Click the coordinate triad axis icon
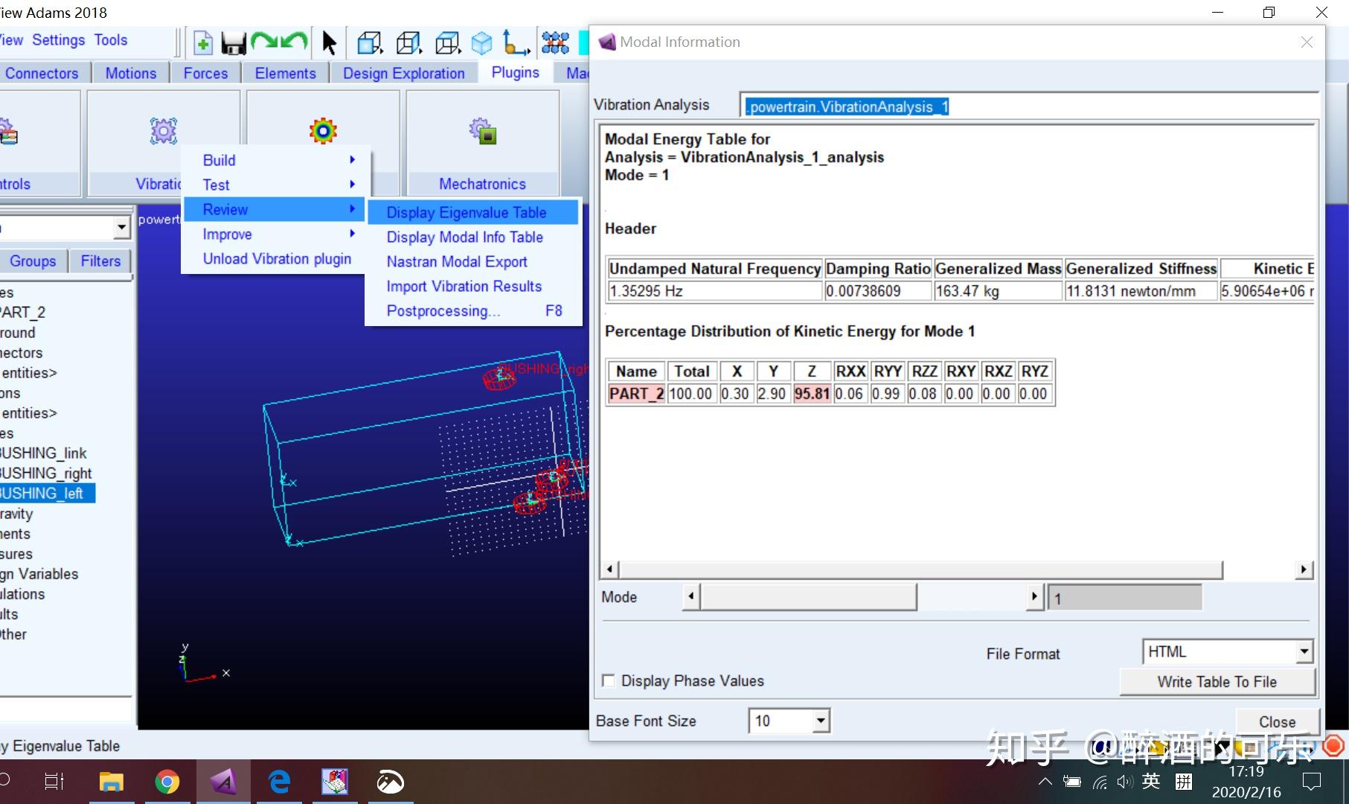 click(516, 43)
